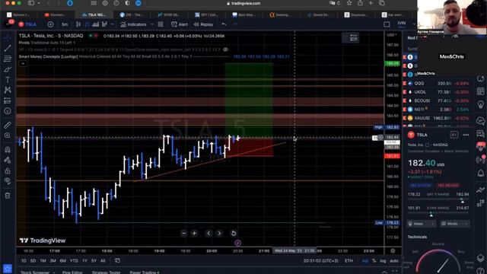487x274 pixels.
Task: Select the candlestick chart style
Action: click(x=78, y=24)
